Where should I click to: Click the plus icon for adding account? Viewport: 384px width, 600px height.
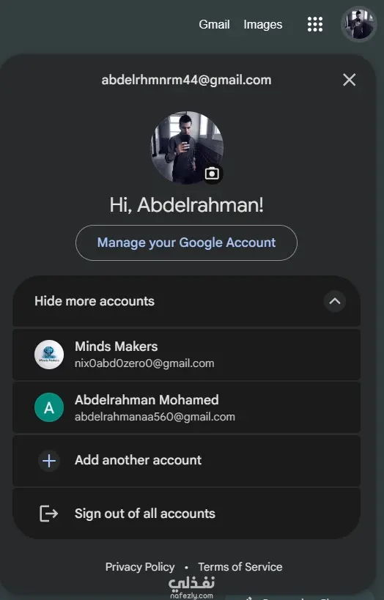tap(49, 461)
